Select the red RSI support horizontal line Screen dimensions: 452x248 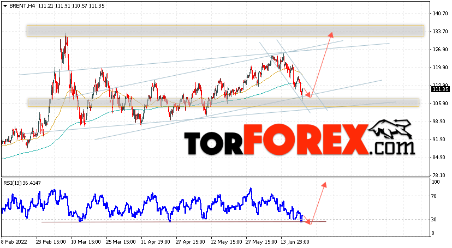point(184,222)
